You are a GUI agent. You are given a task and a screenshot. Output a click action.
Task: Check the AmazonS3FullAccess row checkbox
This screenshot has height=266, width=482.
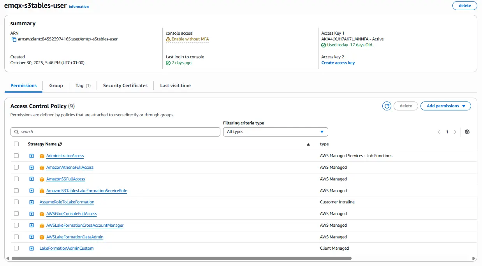coord(16,179)
